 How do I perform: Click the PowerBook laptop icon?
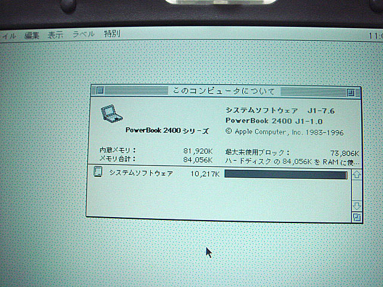[111, 114]
